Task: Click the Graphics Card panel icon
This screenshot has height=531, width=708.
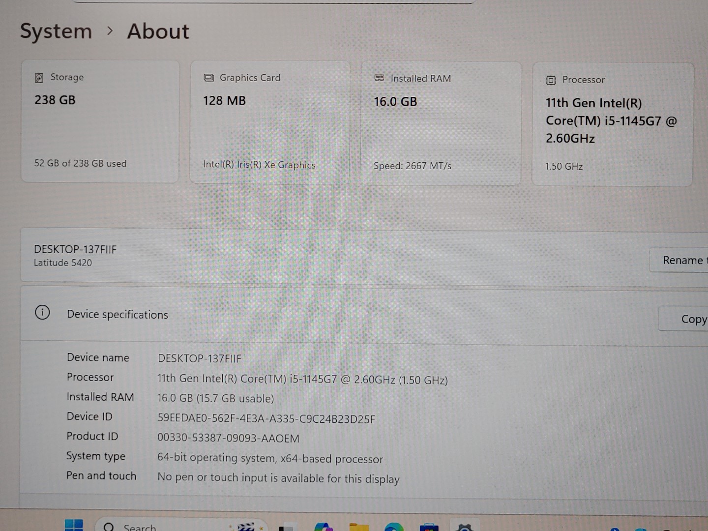Action: [209, 77]
